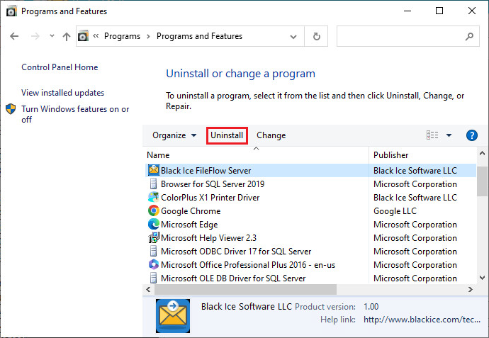Select Browser for SQL Server 2019
Screen dimensions: 489x338
point(213,184)
